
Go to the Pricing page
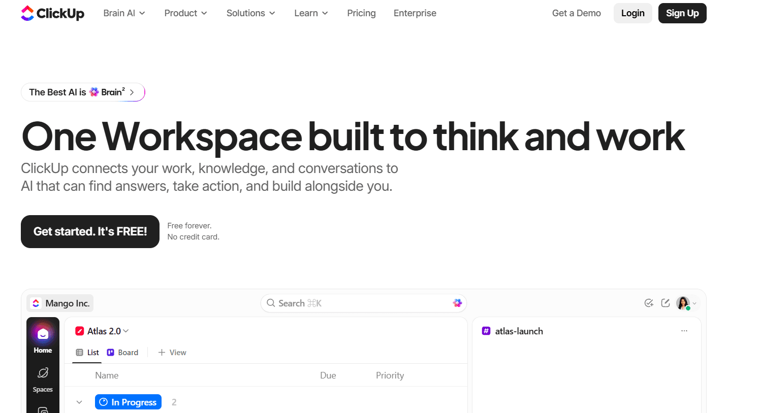coord(361,13)
